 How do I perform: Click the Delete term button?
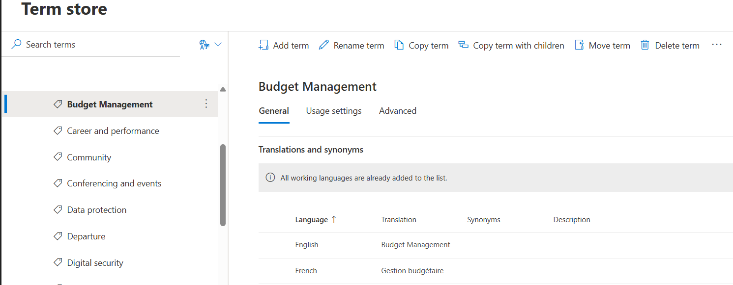pyautogui.click(x=670, y=45)
